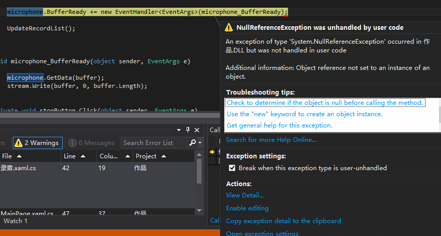Click Search for more Help Online link

click(x=271, y=140)
